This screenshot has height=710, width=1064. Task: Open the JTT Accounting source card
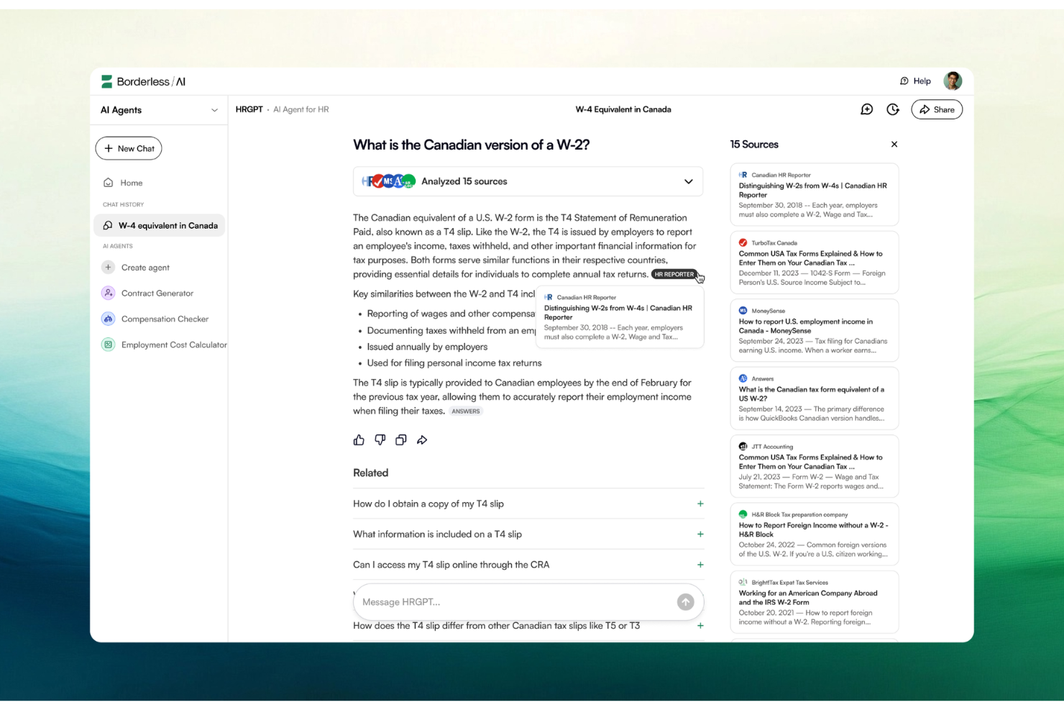[815, 466]
